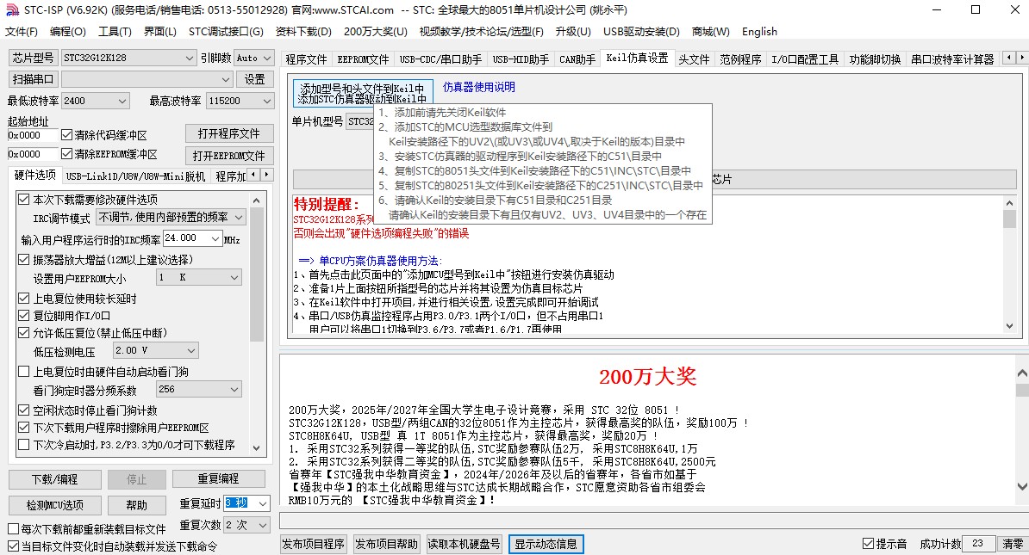Click the 发布项目程序 button
The height and width of the screenshot is (555, 1029).
coord(313,544)
